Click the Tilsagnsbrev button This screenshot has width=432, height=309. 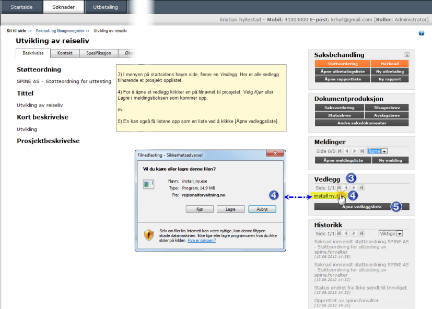point(387,108)
